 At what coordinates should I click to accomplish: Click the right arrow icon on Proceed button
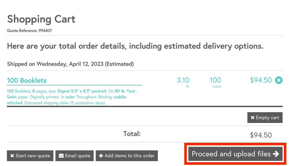click(x=276, y=154)
